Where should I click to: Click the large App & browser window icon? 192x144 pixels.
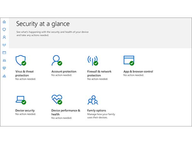pyautogui.click(x=129, y=60)
